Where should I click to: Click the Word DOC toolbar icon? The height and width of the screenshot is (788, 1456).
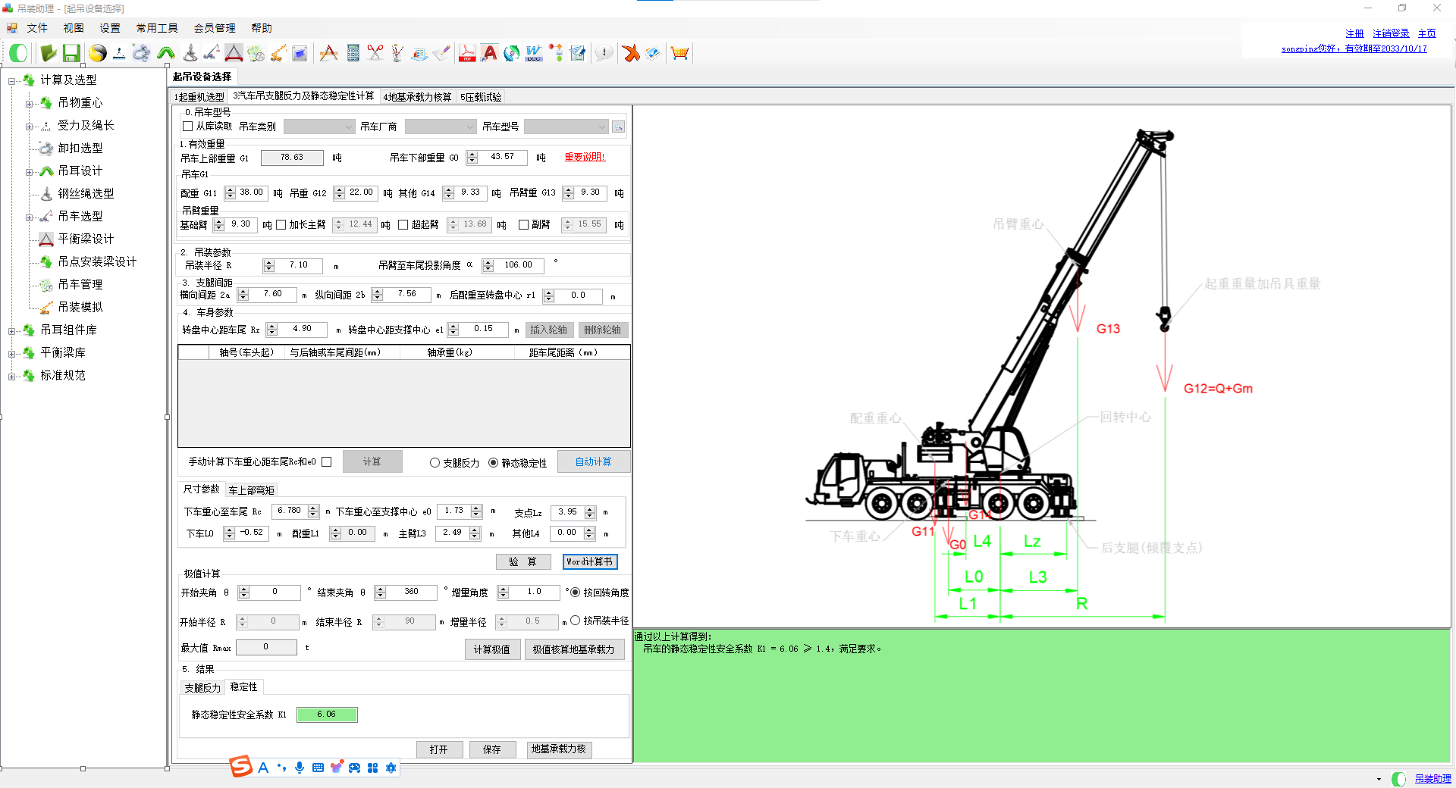[x=534, y=53]
